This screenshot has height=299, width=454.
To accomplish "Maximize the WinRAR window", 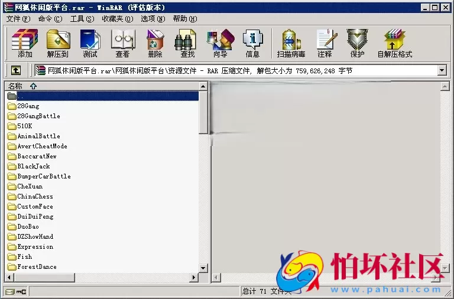I will click(435, 8).
